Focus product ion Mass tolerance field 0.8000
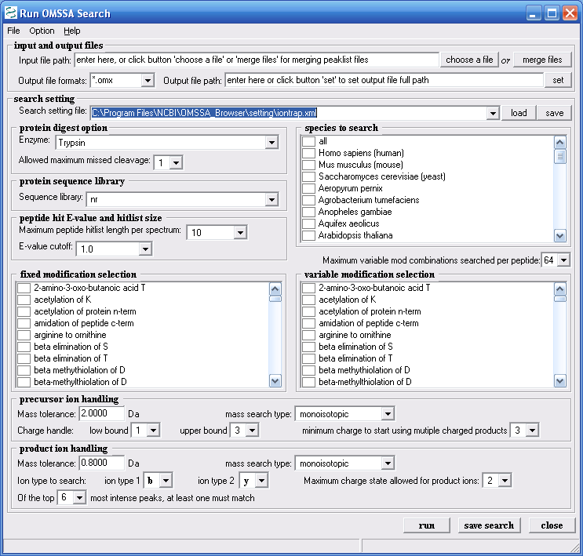 point(102,463)
